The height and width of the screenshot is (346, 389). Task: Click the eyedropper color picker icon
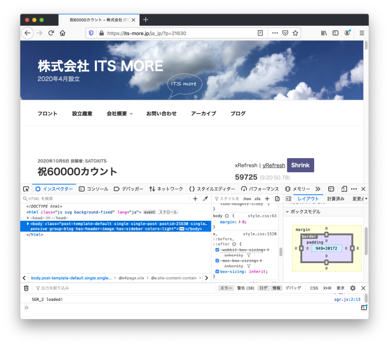[206, 199]
